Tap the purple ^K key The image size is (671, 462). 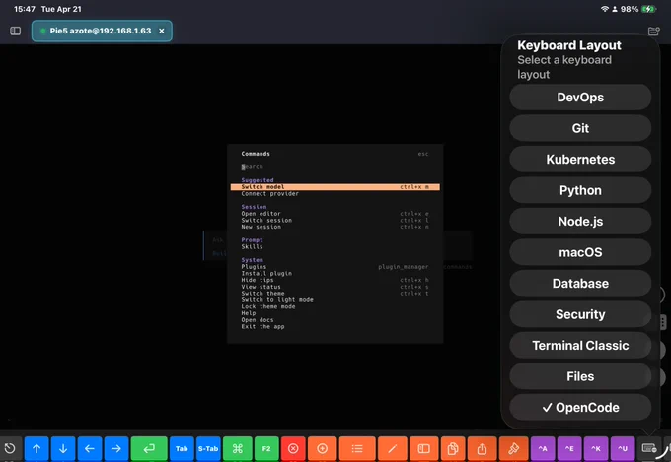(596, 449)
